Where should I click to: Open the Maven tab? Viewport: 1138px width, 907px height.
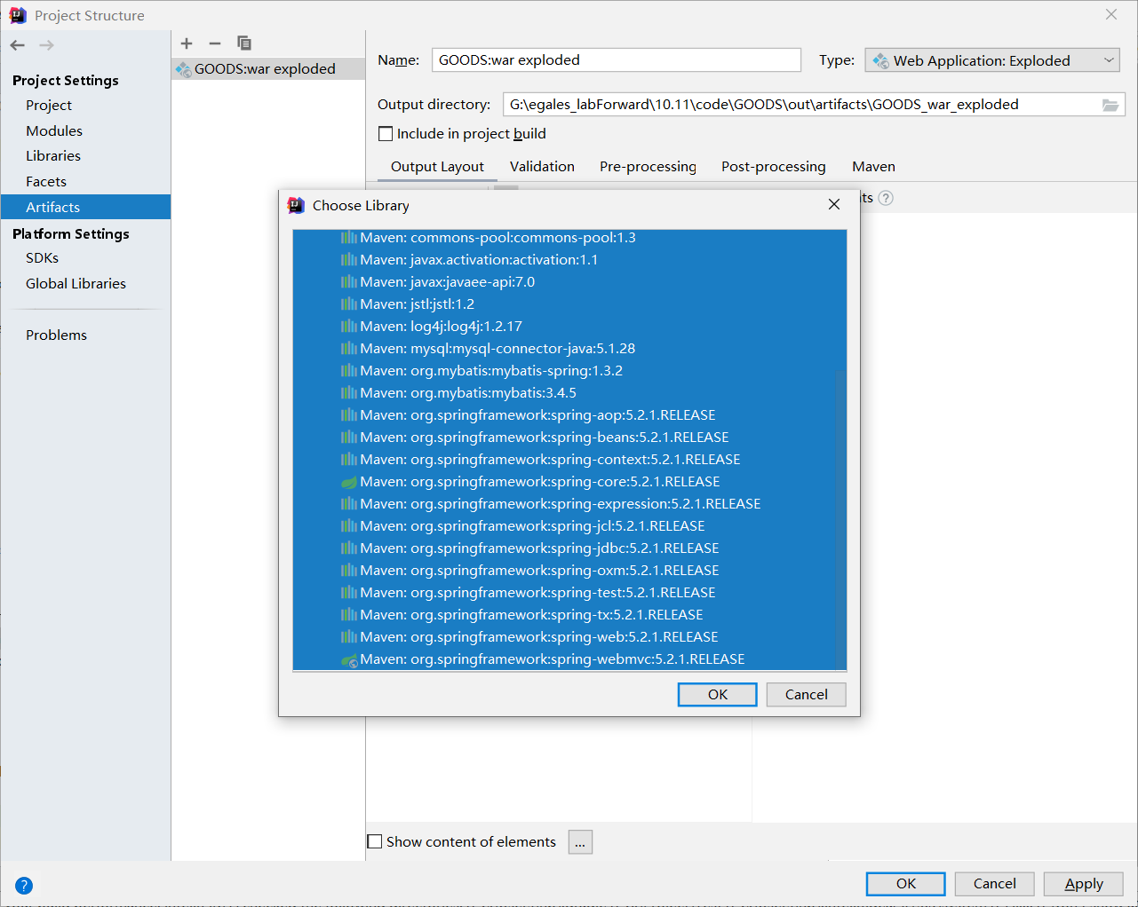[873, 167]
